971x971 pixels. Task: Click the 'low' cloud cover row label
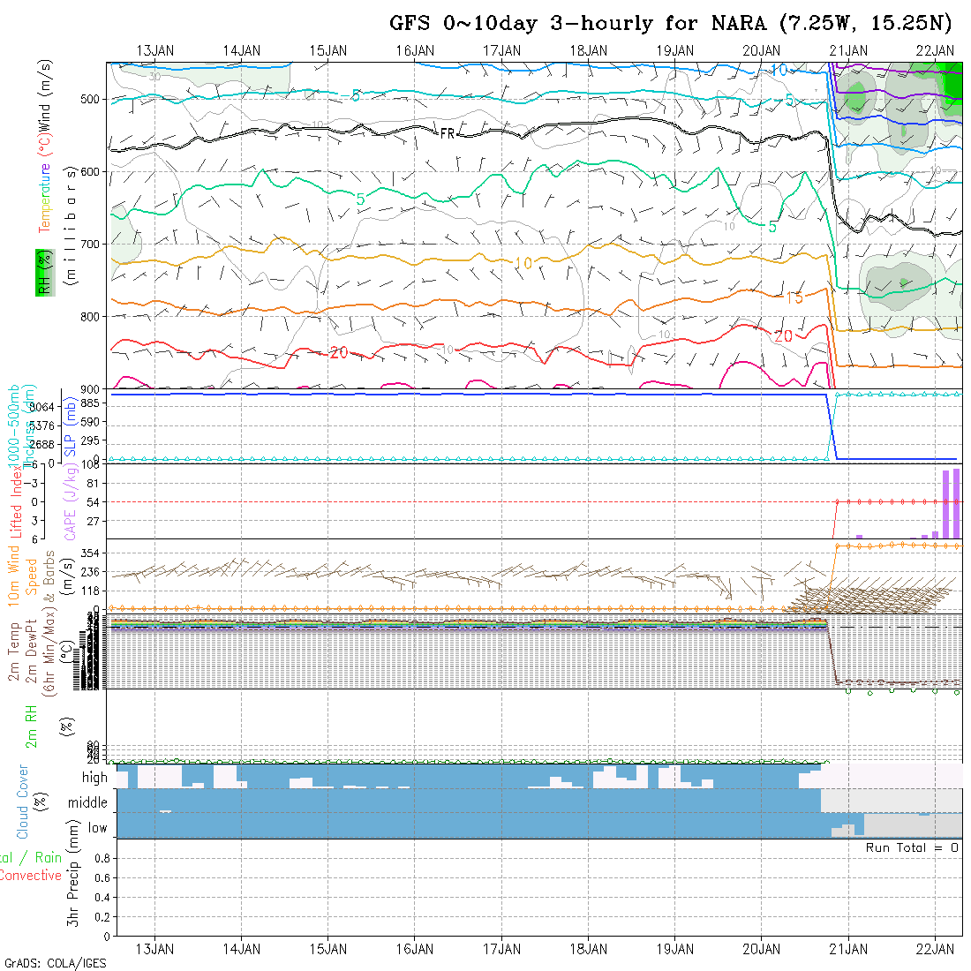pos(97,828)
